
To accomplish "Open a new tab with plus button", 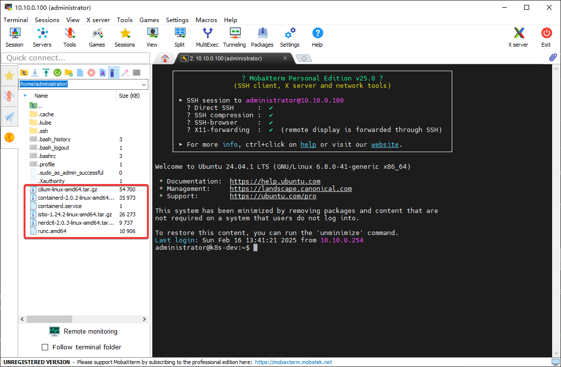I will [x=304, y=58].
